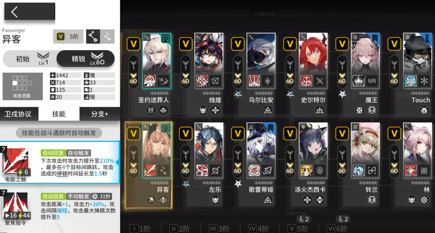Click the yellow V badge next to 烛煌
435x233 pixels.
coord(186,44)
